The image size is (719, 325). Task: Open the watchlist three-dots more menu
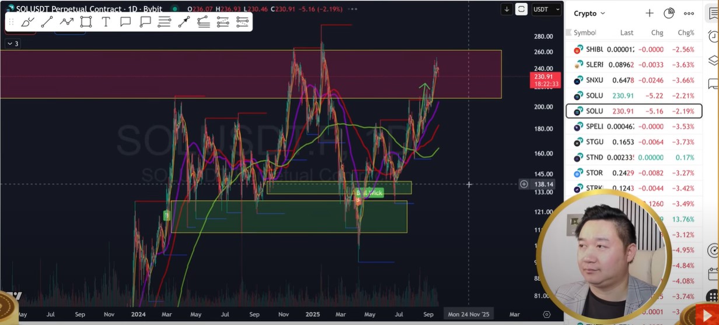[x=689, y=13]
